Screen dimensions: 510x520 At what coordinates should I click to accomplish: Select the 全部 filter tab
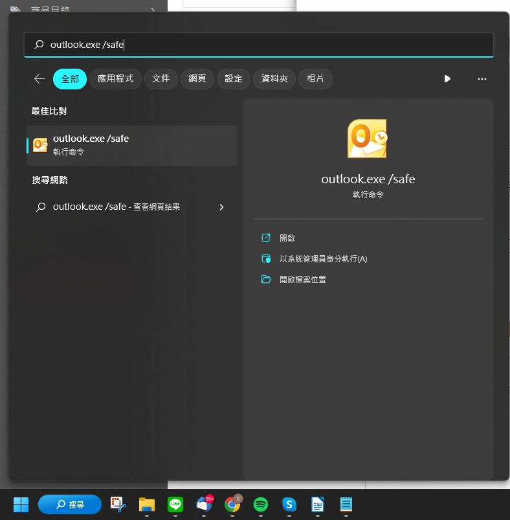[70, 78]
